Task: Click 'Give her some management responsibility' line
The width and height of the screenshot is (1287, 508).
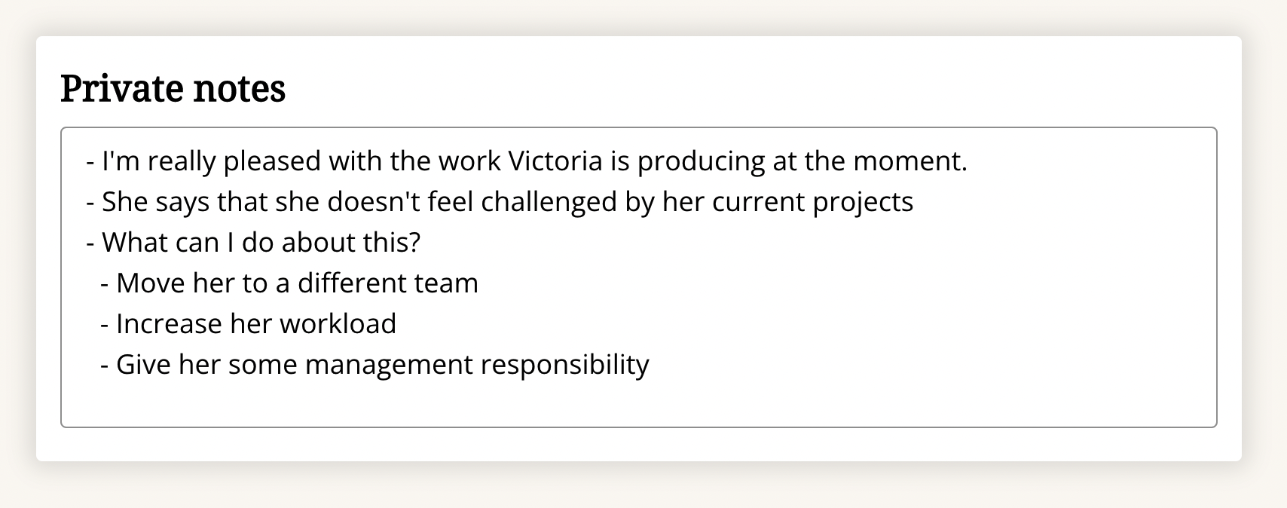Action: pyautogui.click(x=374, y=365)
